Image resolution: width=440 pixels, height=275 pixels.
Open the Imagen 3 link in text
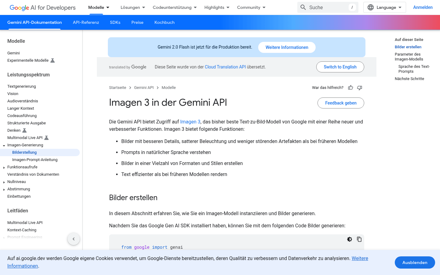(x=190, y=122)
